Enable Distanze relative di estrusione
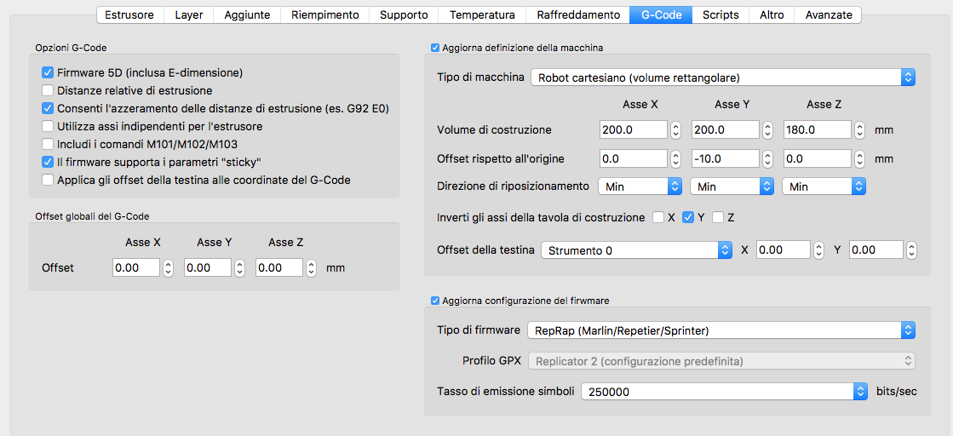953x436 pixels. click(x=48, y=91)
